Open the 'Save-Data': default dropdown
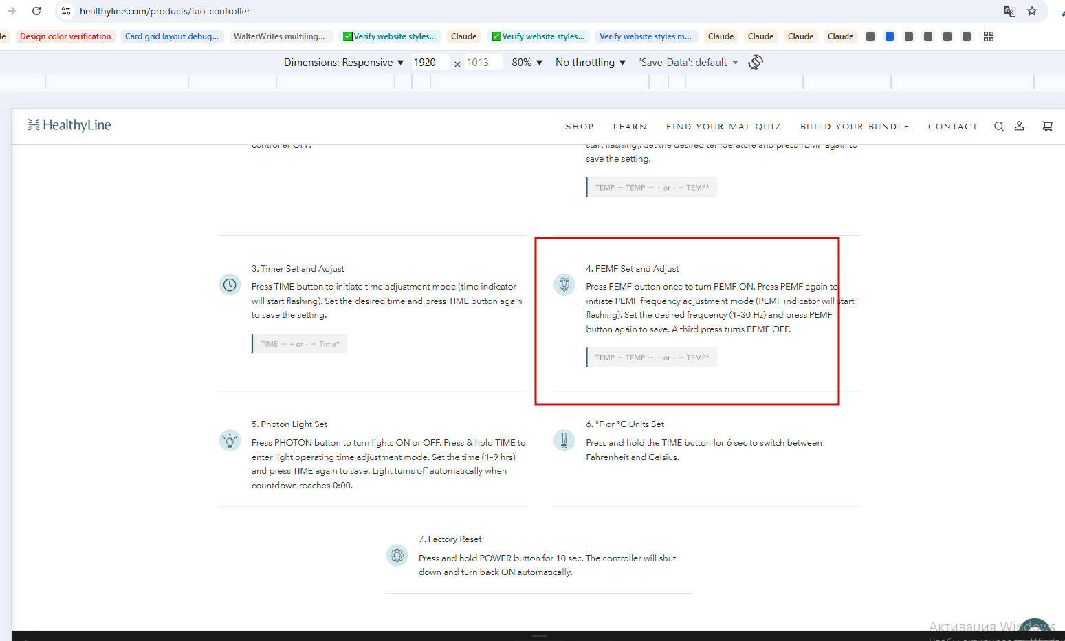Screen dimensions: 1065x641 689,63
